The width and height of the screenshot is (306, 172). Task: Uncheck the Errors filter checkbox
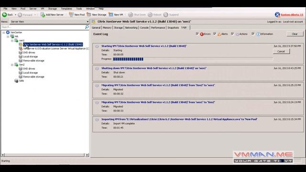pos(197,34)
